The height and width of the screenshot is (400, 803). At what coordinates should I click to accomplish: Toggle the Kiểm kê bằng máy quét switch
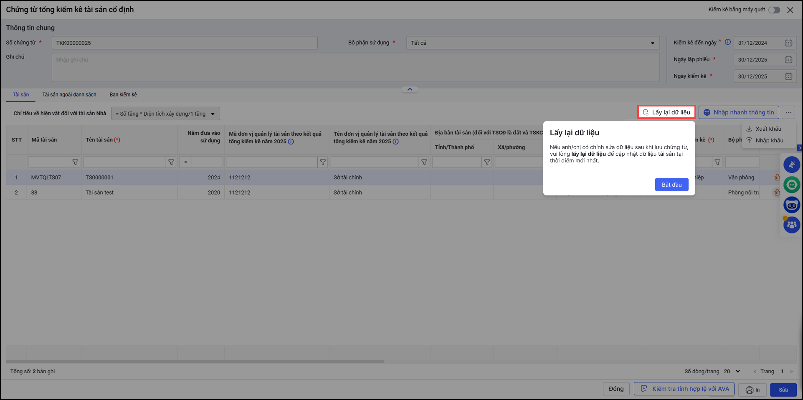coord(774,10)
